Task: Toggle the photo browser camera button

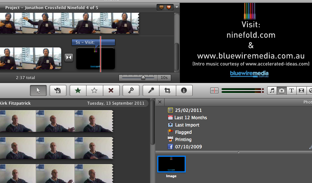Action: coord(282,91)
